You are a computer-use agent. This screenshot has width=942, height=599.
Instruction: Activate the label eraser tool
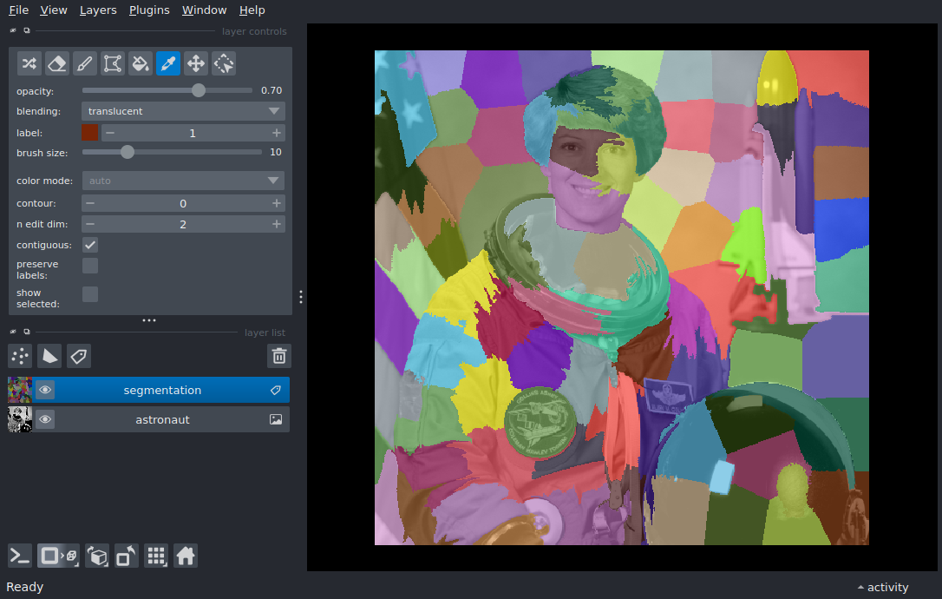pyautogui.click(x=57, y=63)
